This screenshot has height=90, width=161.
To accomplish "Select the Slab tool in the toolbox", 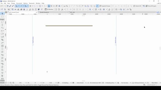I will click(2, 31).
